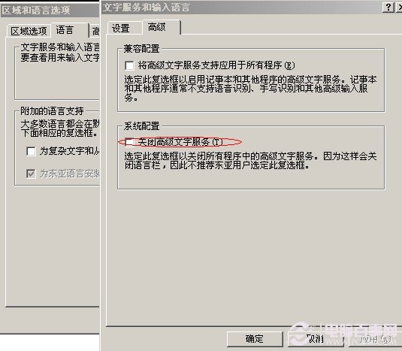Click the 兼容配置 group label
Screen dimensions: 402x351
click(141, 49)
